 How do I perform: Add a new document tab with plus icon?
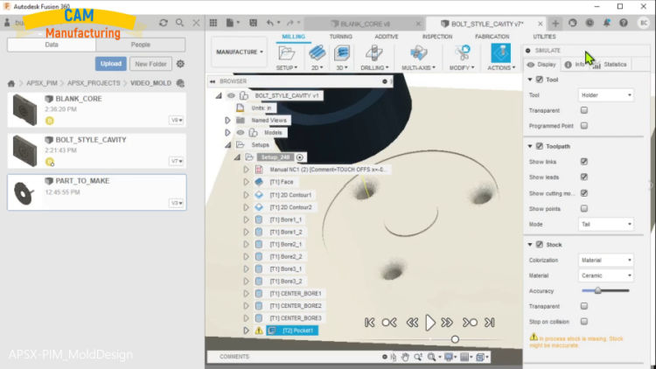(555, 24)
